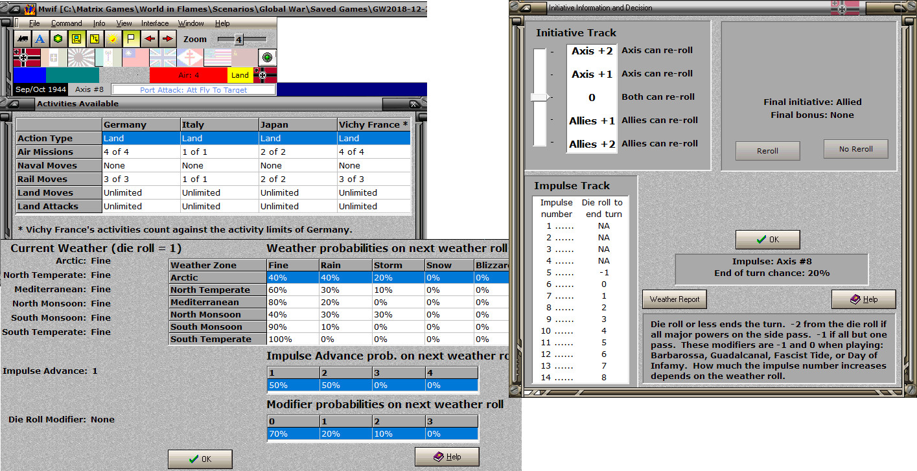Click the blue letter A toolbar icon
Viewport: 917px width, 471px height.
click(39, 39)
